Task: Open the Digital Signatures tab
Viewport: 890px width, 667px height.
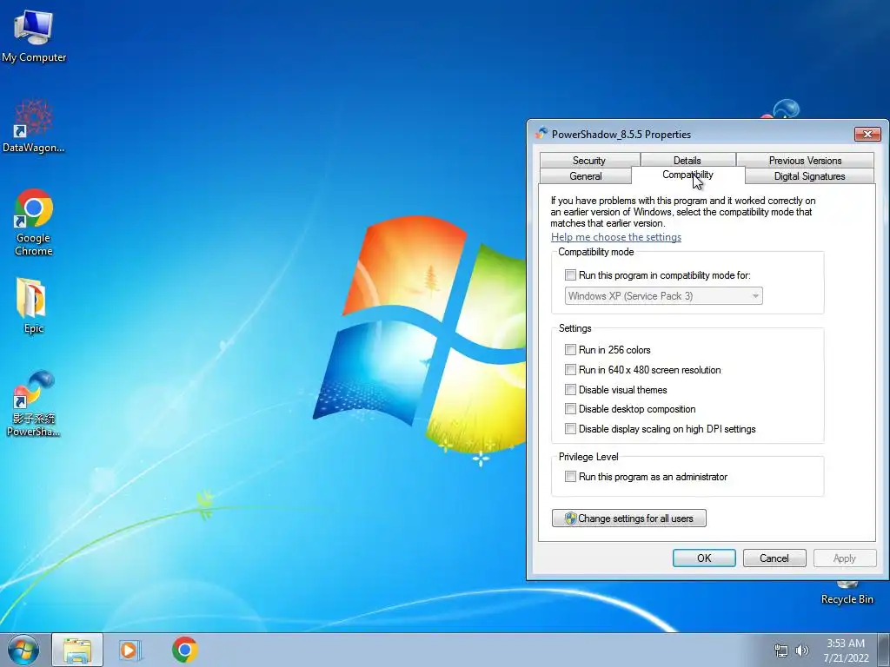Action: [x=809, y=175]
